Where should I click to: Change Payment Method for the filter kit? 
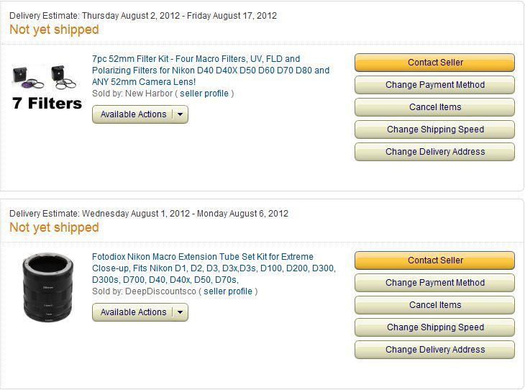434,85
